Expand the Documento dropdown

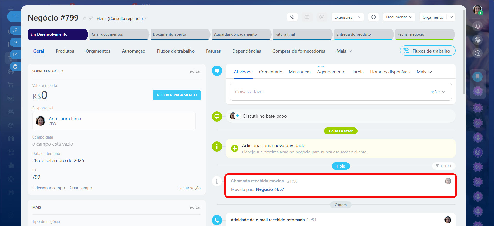coord(399,17)
